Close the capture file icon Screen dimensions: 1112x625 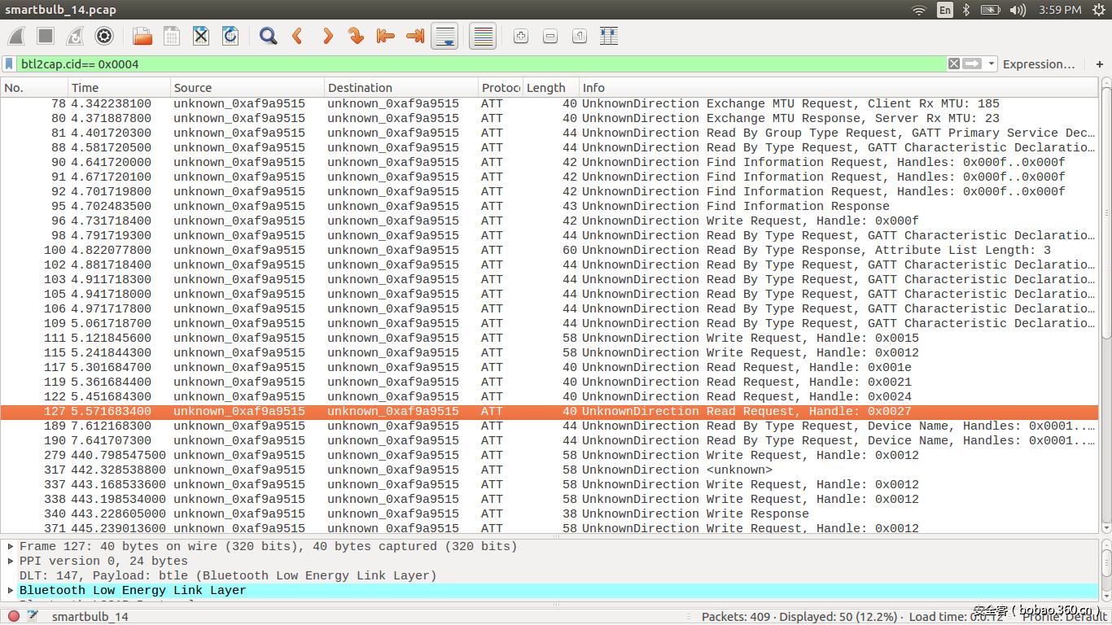(201, 36)
